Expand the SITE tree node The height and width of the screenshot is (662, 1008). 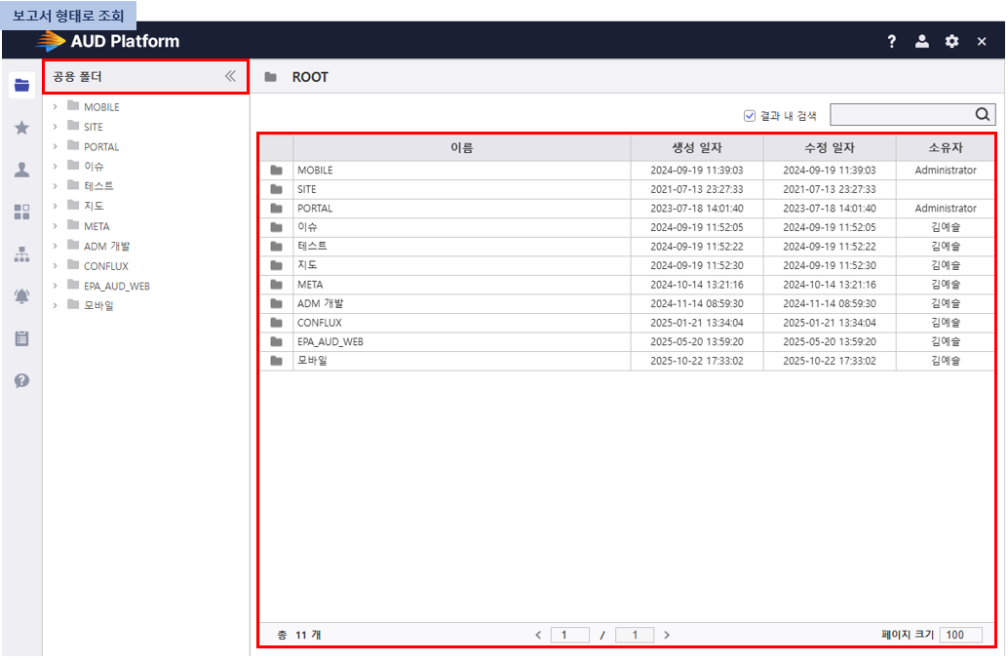56,127
